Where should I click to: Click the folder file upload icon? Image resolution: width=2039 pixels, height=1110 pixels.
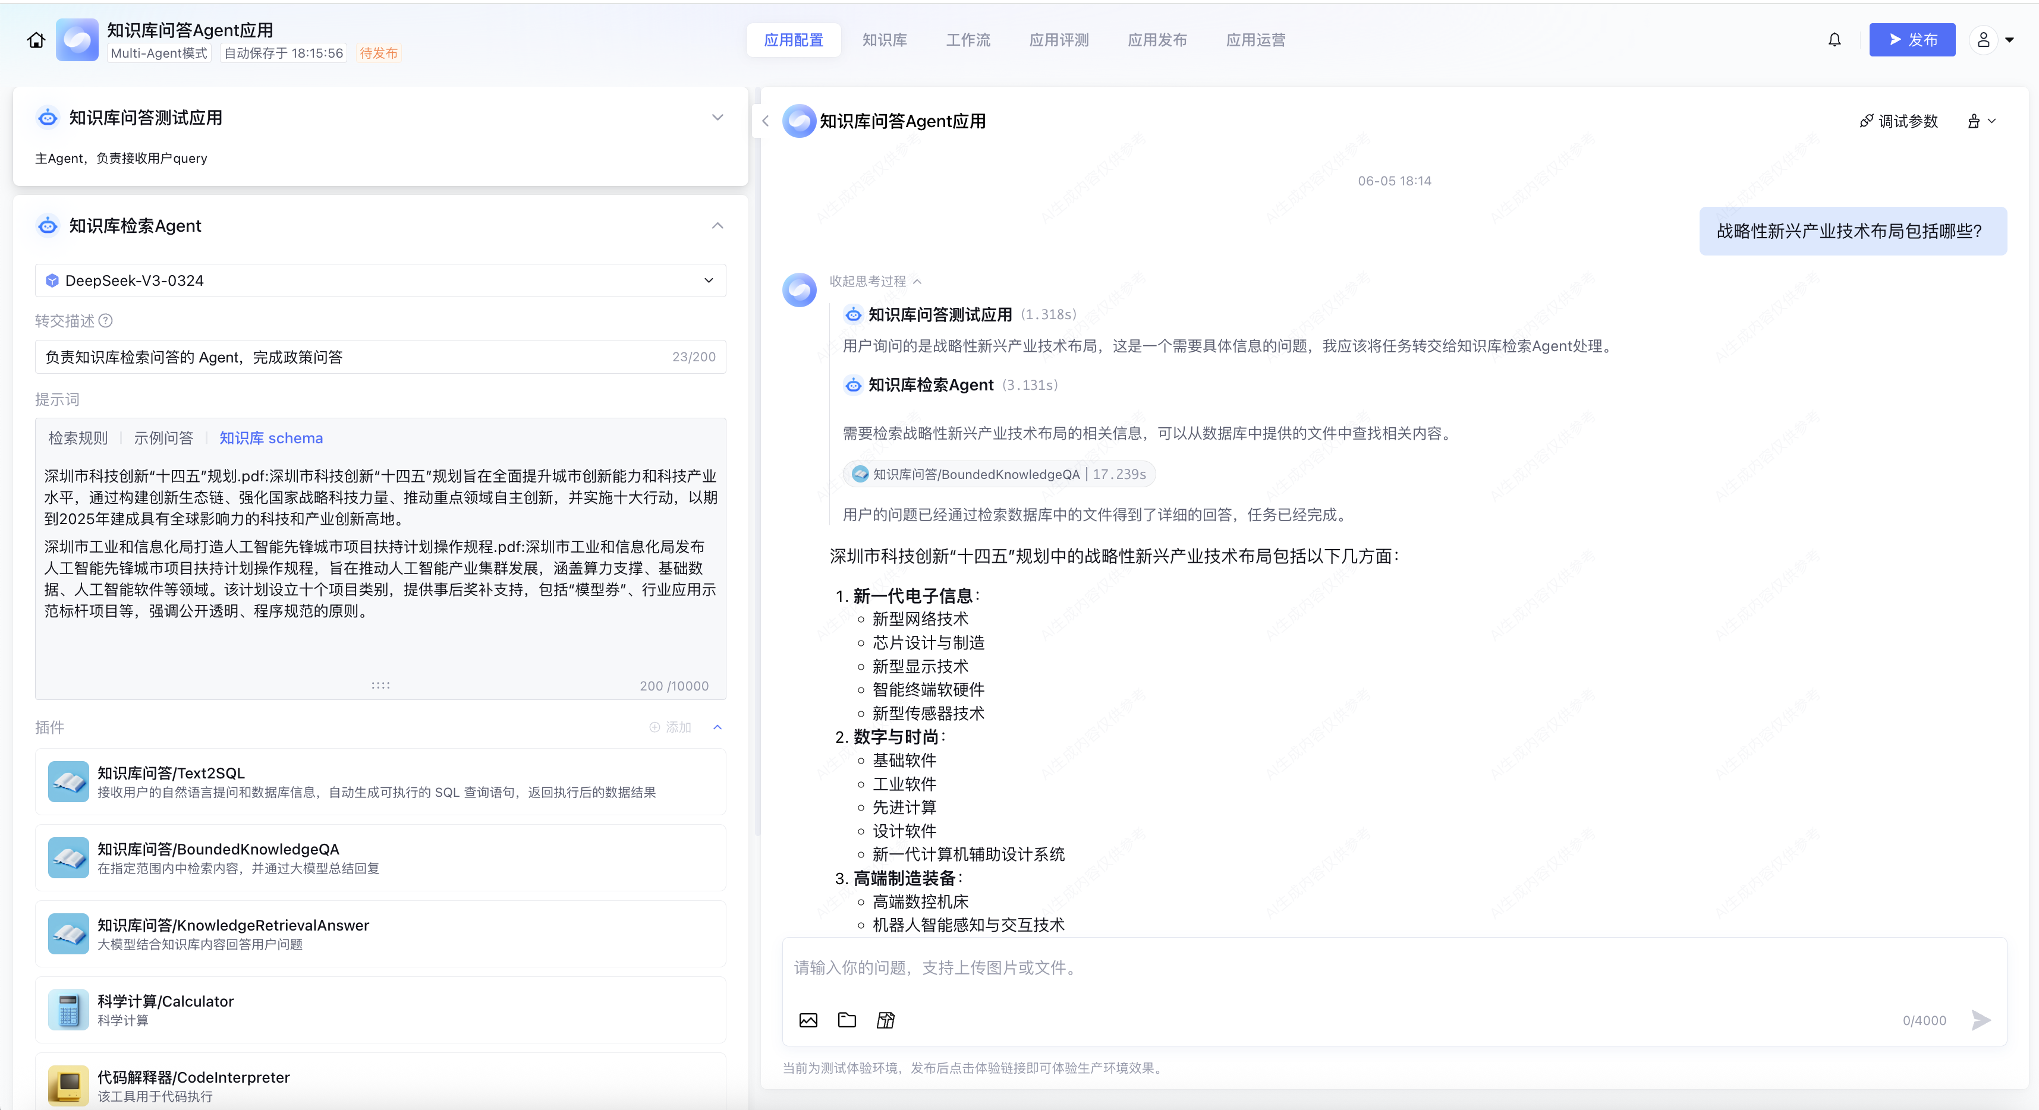(847, 1020)
